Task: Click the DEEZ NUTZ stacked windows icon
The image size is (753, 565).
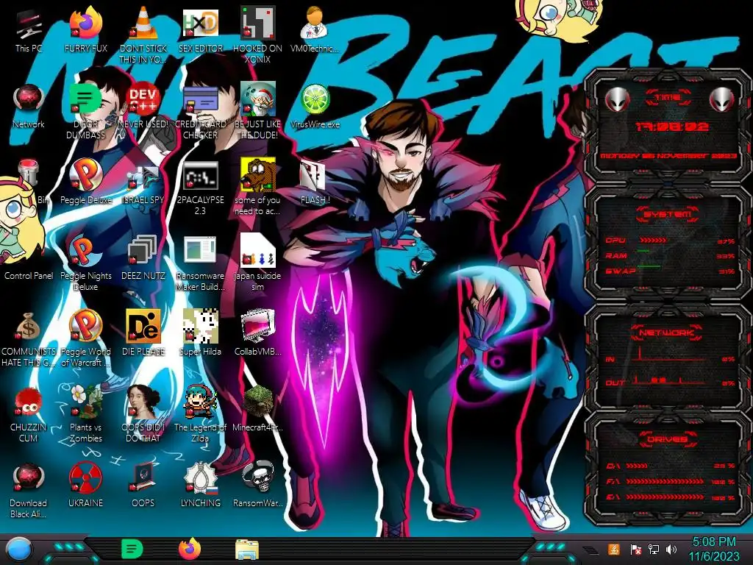Action: click(x=143, y=250)
